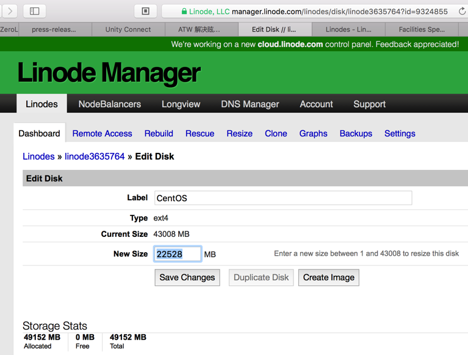This screenshot has width=468, height=355.
Task: Click the linode3635764 breadcrumb link
Action: pyautogui.click(x=95, y=156)
